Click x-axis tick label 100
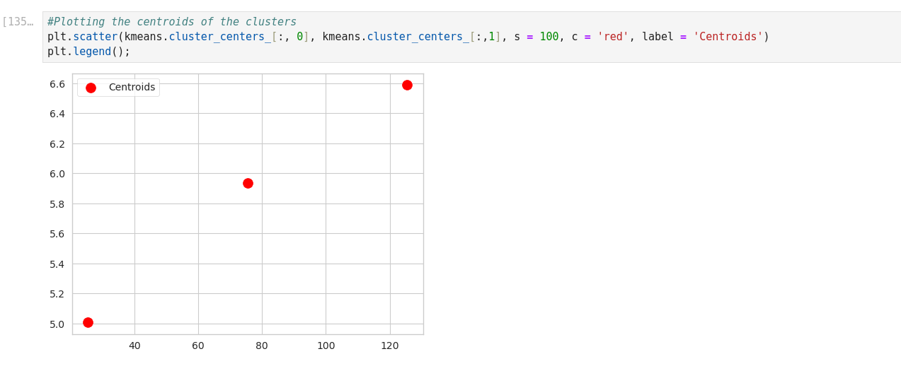Screen dimensions: 901x366 (326, 346)
